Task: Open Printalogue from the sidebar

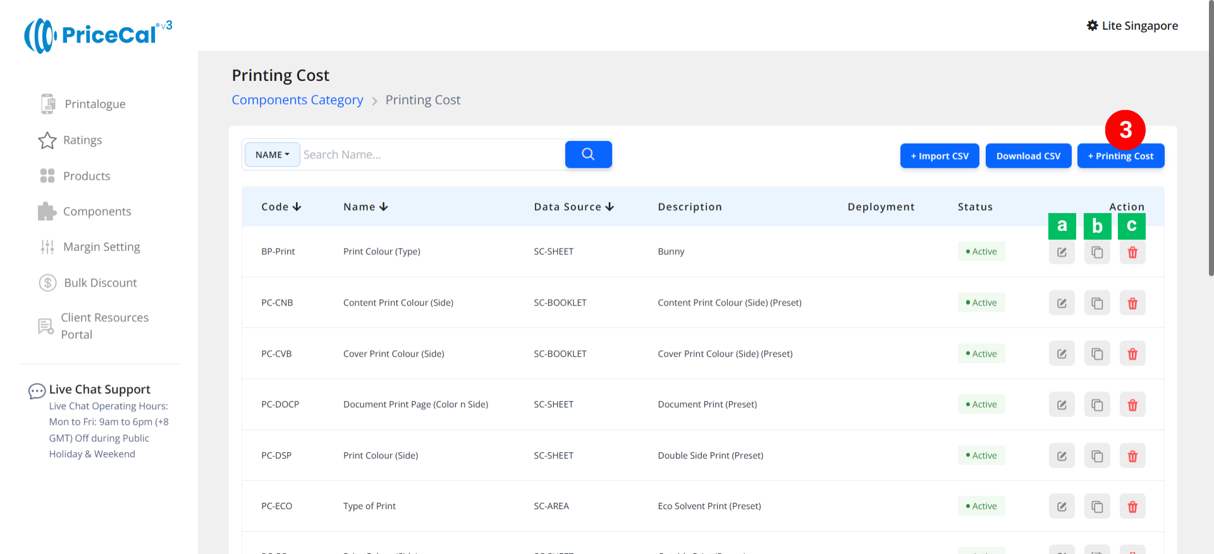Action: click(x=95, y=104)
